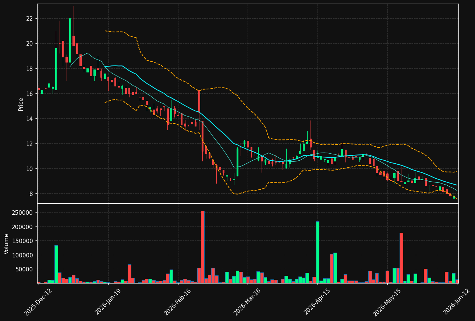Viewport: 475px width, 321px height.
Task: Click the date label 2026-Mar-16
Action: [247, 302]
